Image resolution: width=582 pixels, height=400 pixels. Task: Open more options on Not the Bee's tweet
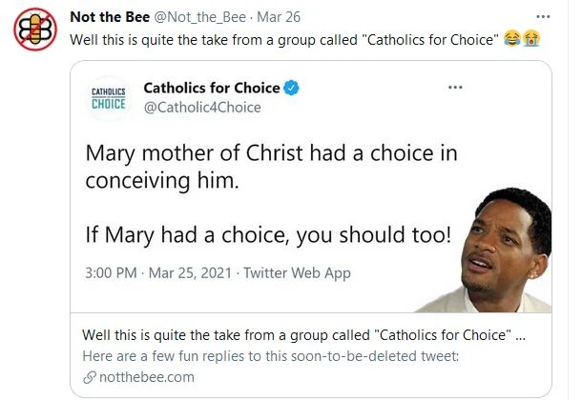tap(543, 17)
